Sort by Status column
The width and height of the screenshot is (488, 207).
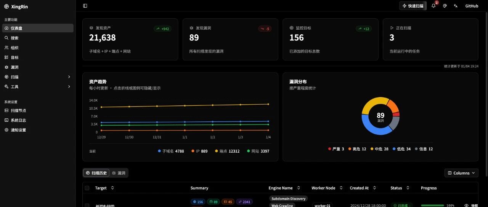[400, 188]
